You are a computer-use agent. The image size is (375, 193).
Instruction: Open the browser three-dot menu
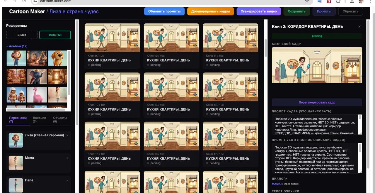370,1
